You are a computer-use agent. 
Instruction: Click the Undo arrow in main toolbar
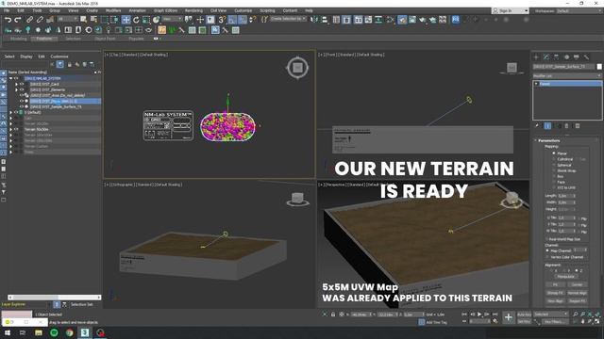pyautogui.click(x=8, y=20)
